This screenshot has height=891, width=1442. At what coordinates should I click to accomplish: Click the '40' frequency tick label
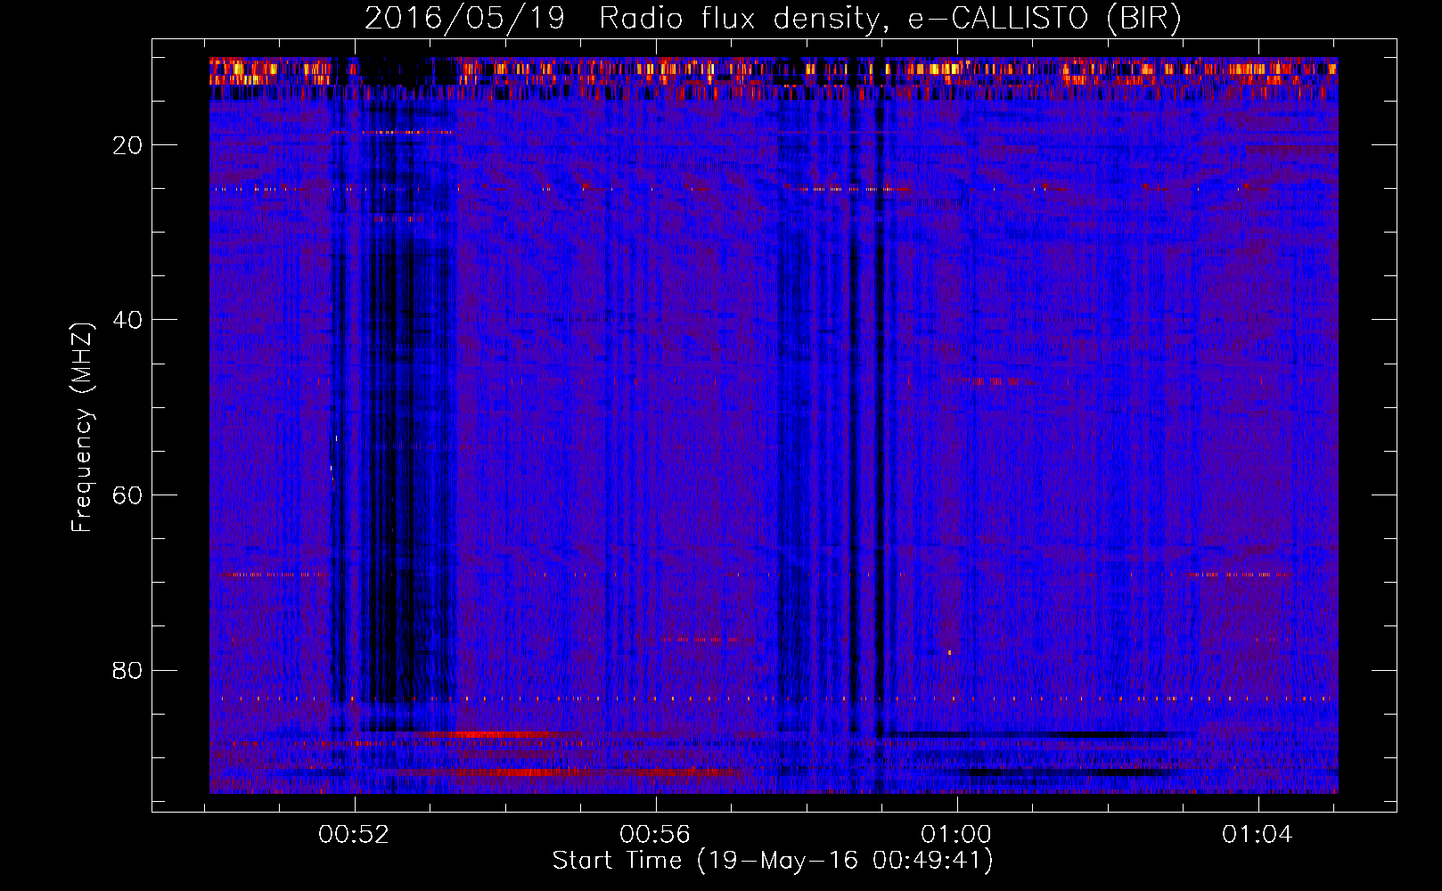pyautogui.click(x=128, y=320)
